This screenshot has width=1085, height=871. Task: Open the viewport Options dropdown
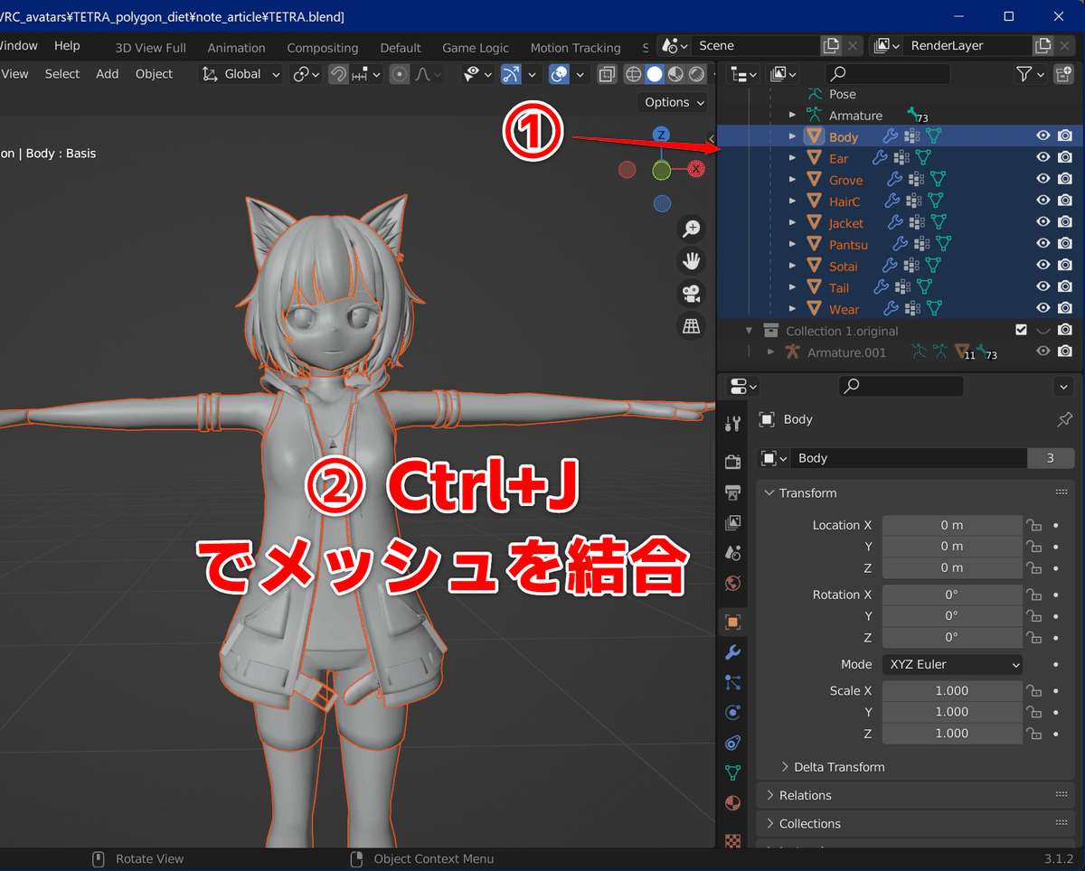tap(675, 102)
